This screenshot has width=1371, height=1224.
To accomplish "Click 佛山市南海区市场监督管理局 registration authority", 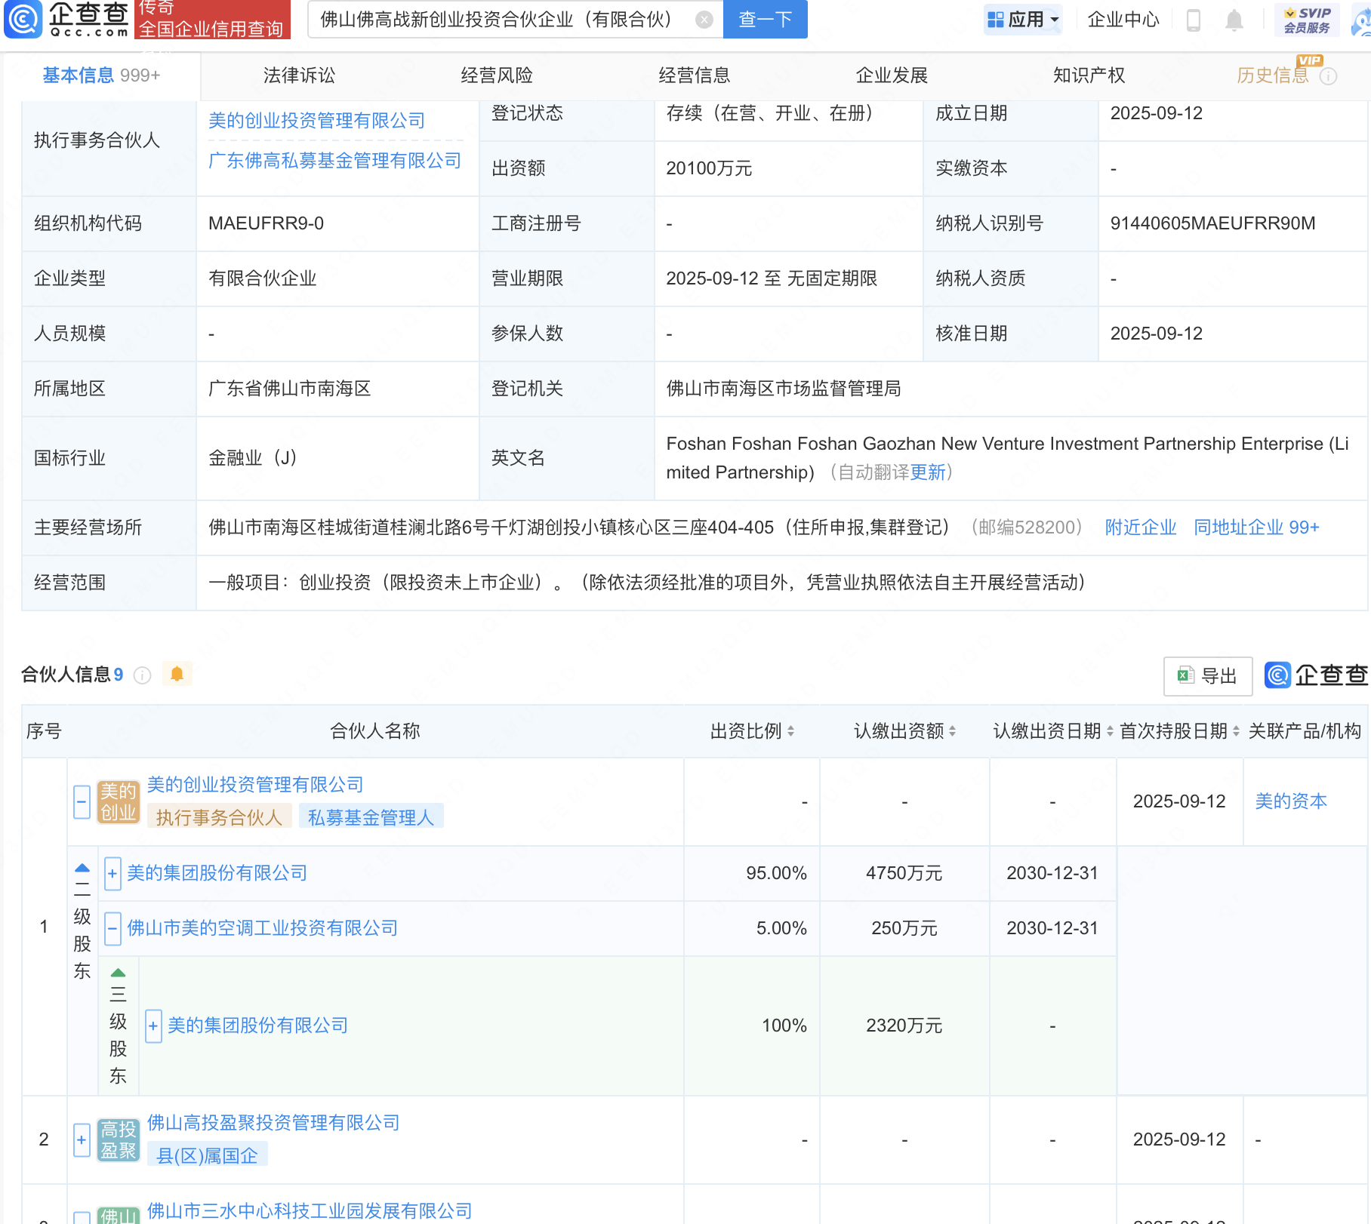I will pyautogui.click(x=784, y=389).
